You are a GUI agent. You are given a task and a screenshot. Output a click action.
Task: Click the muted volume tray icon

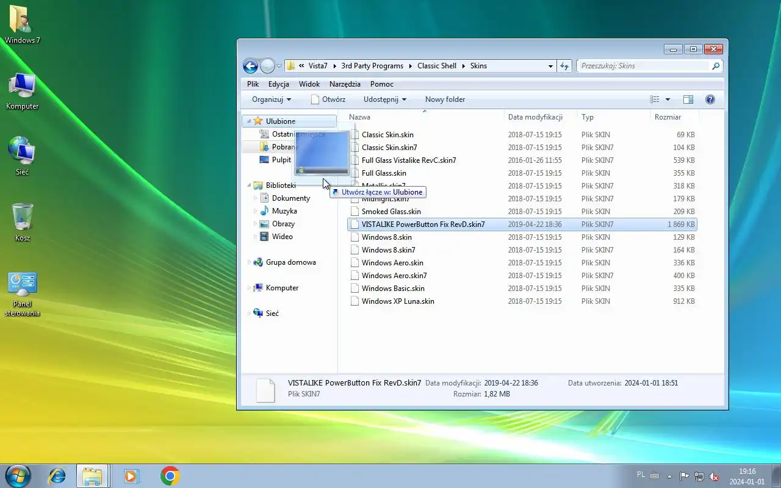click(714, 476)
